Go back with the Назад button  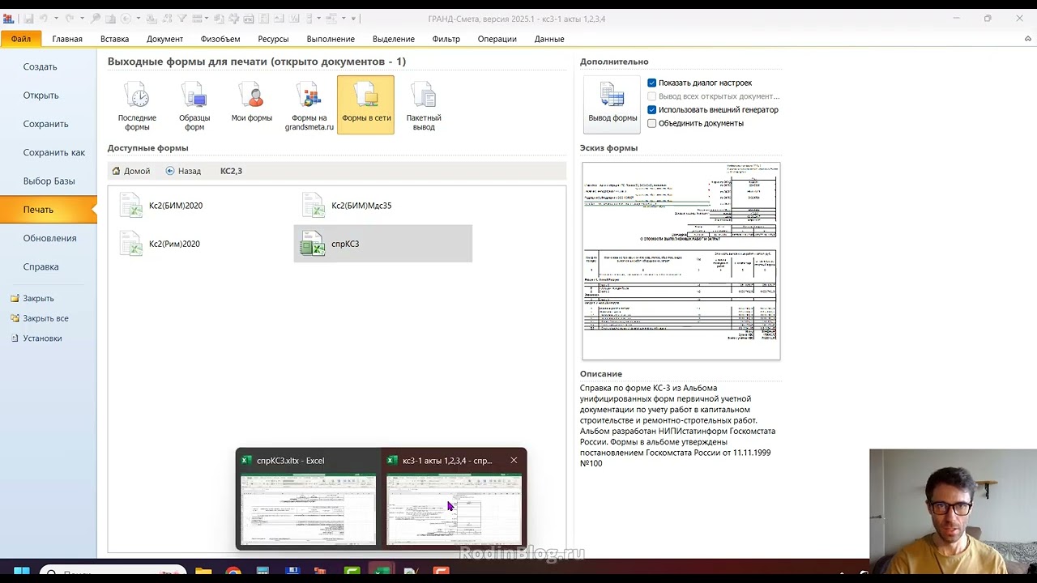pyautogui.click(x=183, y=171)
